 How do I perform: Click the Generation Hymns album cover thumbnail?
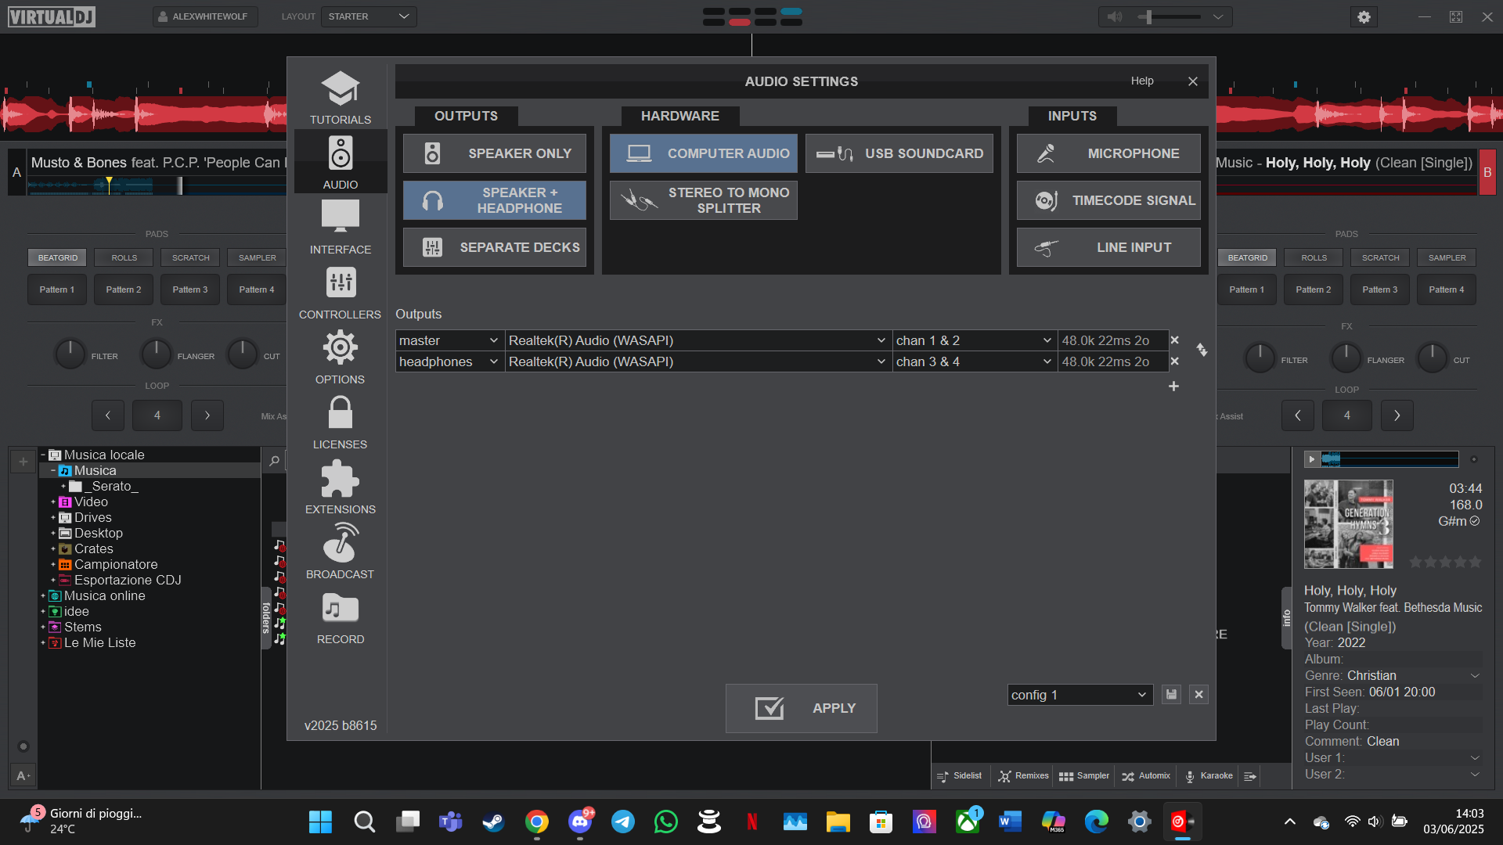1348,524
